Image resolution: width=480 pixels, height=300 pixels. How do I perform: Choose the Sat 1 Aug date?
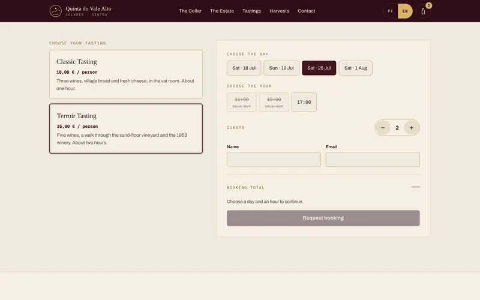click(355, 68)
